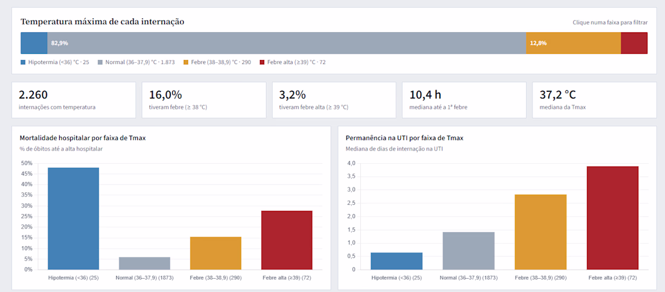
Task: Click the 4,0 tick on UTI axis
Action: coord(351,163)
